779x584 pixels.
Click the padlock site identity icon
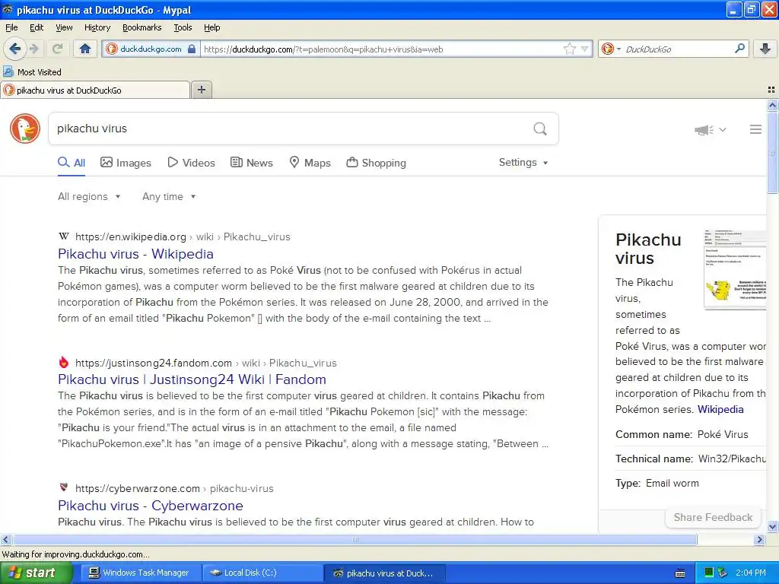192,49
